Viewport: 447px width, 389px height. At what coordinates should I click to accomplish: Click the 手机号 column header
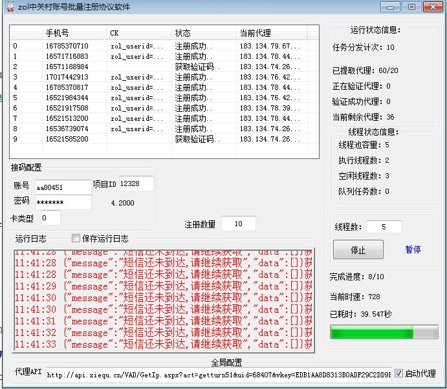click(74, 33)
